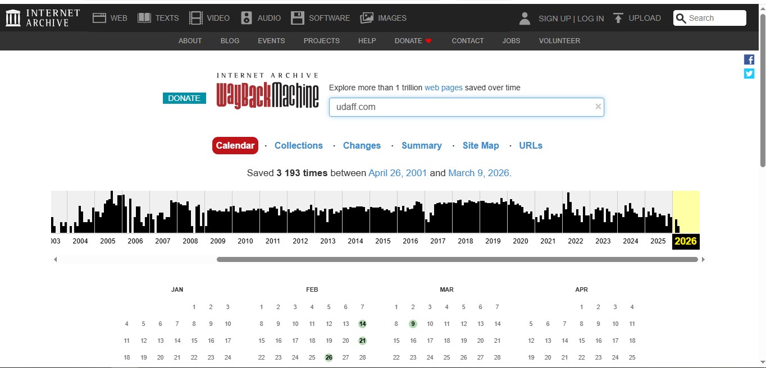766x368 pixels.
Task: Open the Events menu item
Action: pyautogui.click(x=271, y=41)
